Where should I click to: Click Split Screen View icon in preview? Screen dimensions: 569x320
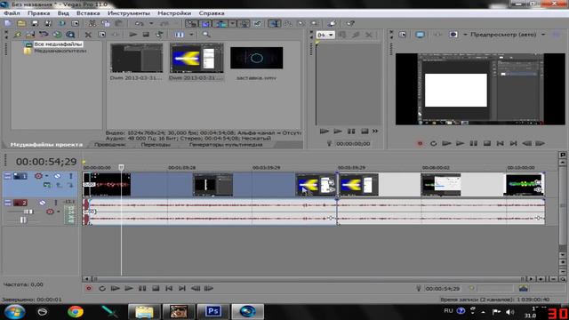453,35
